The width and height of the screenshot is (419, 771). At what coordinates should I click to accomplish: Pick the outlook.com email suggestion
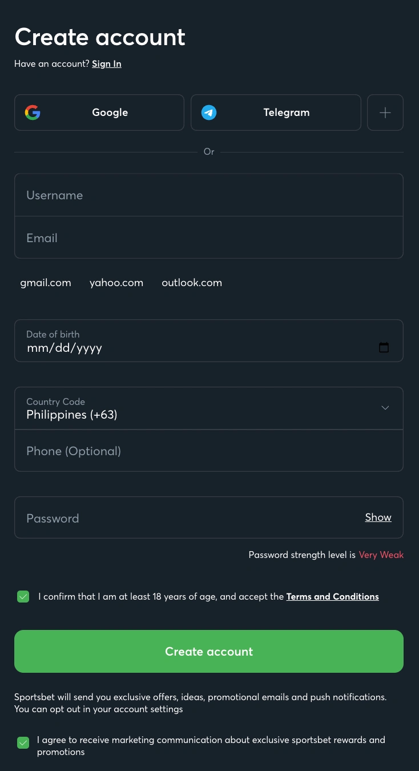[192, 283]
